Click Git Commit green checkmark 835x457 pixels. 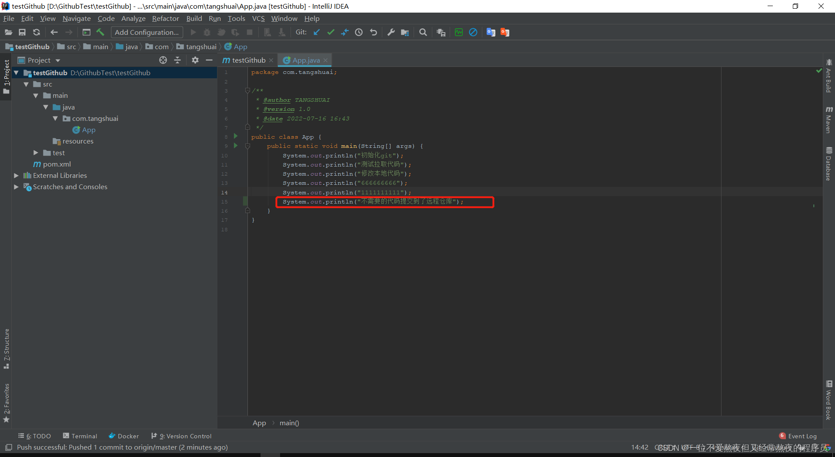click(x=331, y=32)
